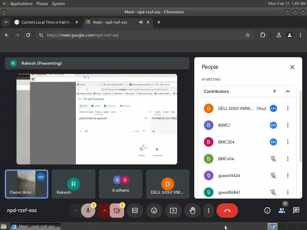
Task: Click the Present now screen share button
Action: (173, 211)
